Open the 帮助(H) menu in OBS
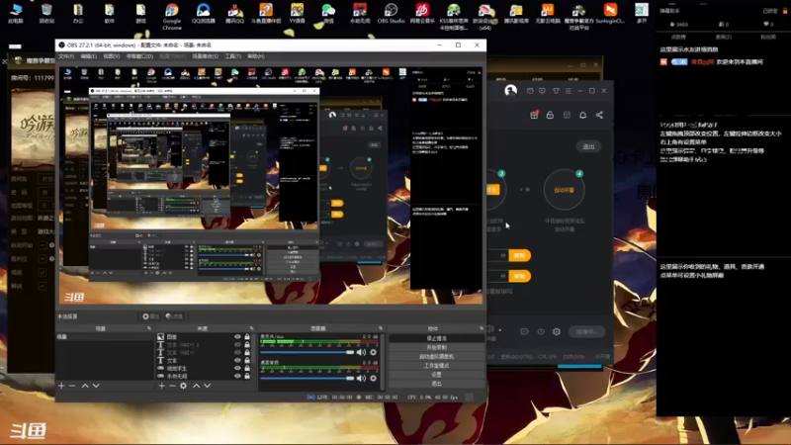Viewport: 791px width, 445px height. 256,56
